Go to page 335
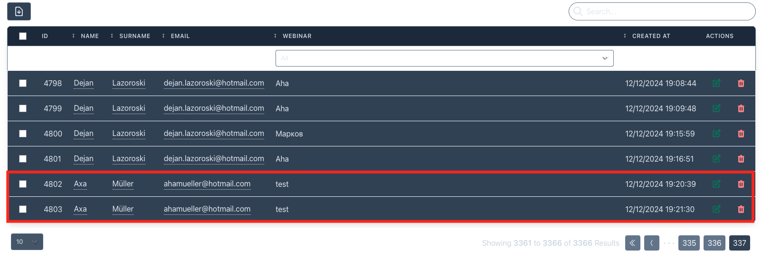 (x=689, y=243)
